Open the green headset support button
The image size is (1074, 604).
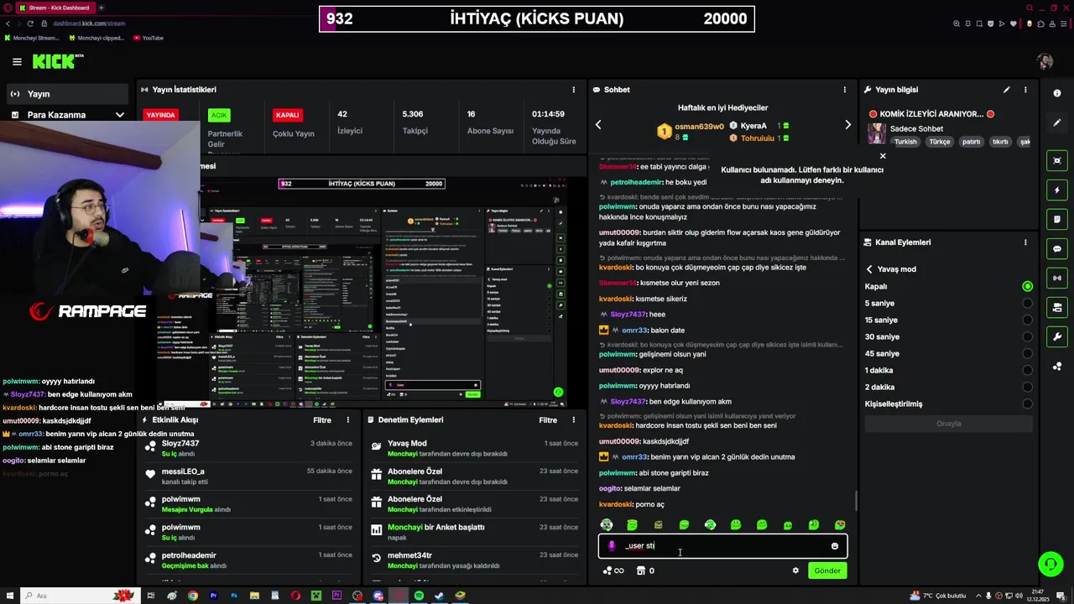pos(1051,564)
